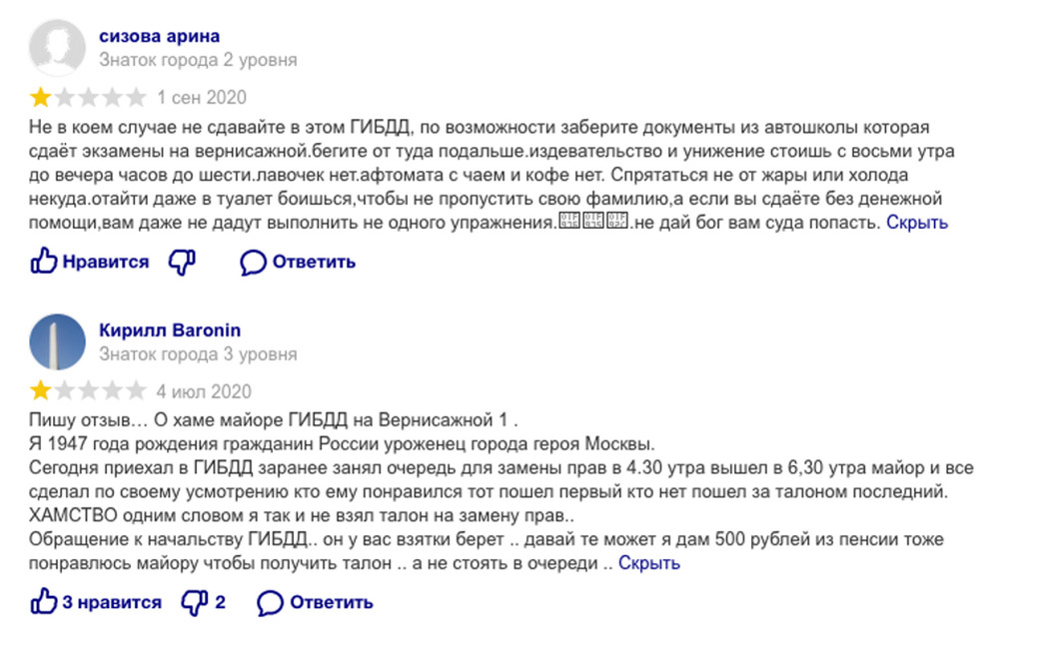Screen dimensions: 1045x649
Task: Click the star rating on сизова арина's review
Action: coord(88,98)
